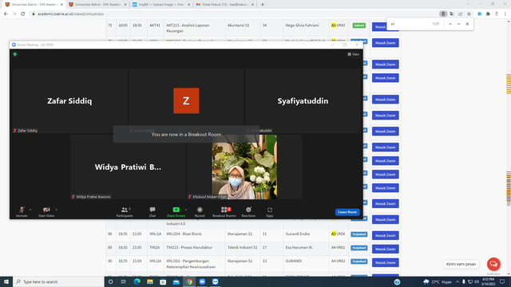Open the Chrome extensions puzzle icon
511x287 pixels.
488,14
